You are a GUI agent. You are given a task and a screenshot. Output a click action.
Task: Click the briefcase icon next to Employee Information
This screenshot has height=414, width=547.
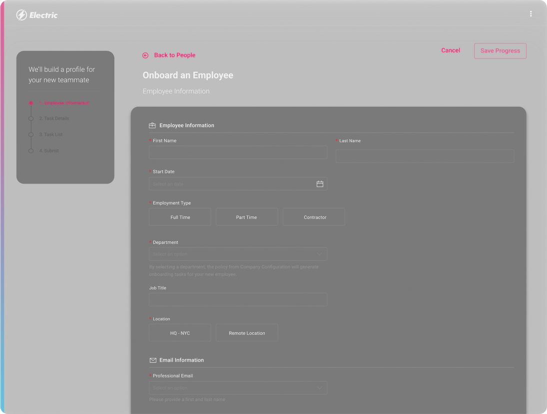(x=152, y=125)
